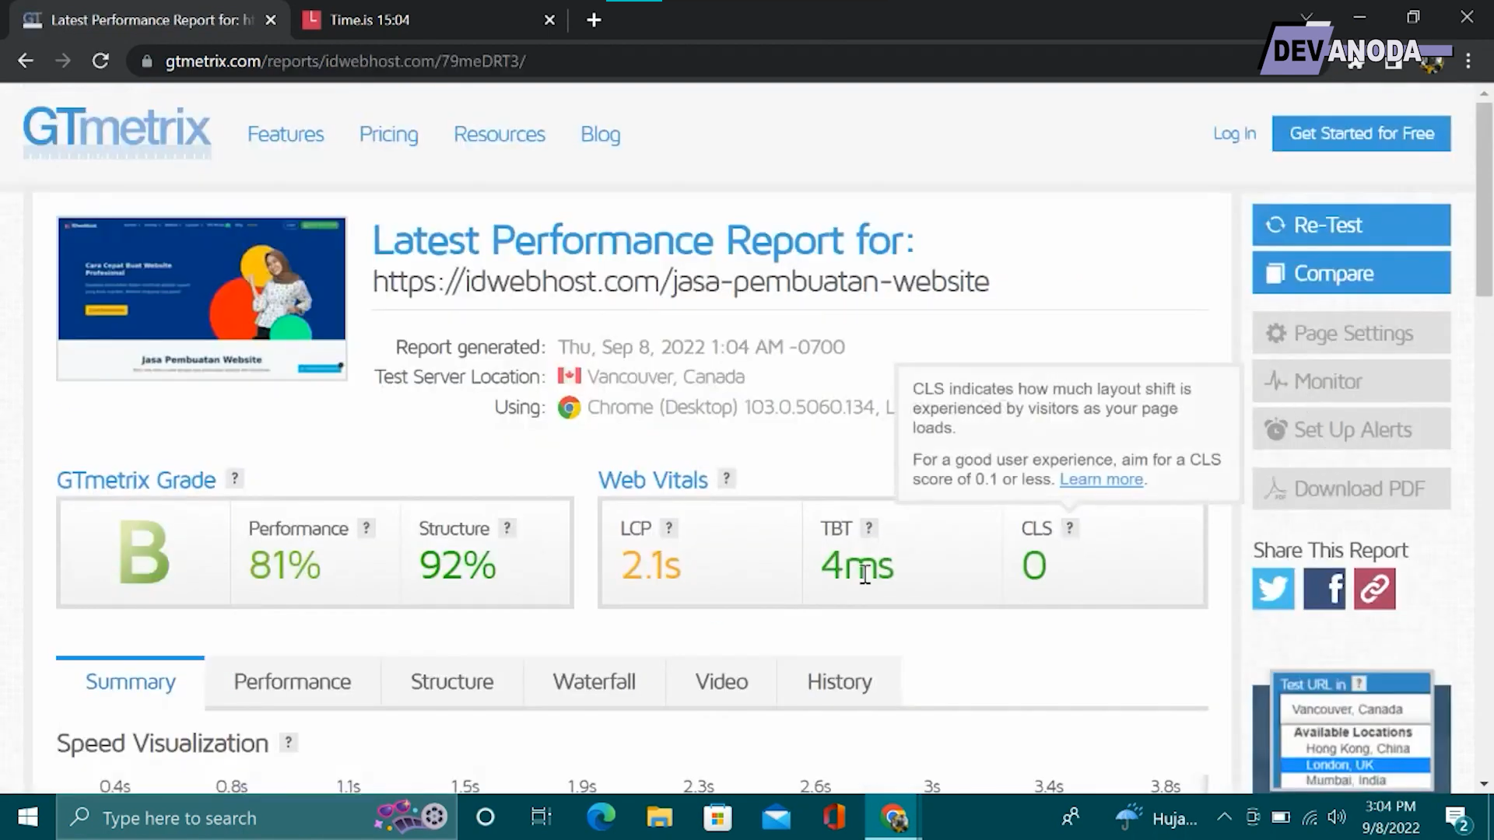Click the website screenshot thumbnail
Image resolution: width=1494 pixels, height=840 pixels.
[202, 299]
